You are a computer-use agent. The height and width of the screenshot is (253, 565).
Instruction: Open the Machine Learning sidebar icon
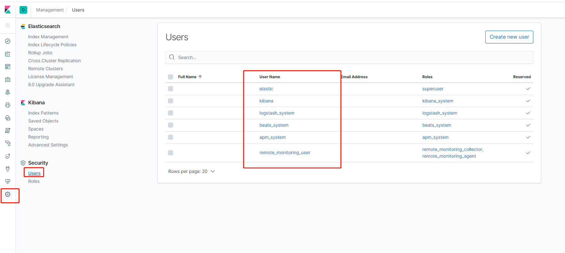coord(8,105)
